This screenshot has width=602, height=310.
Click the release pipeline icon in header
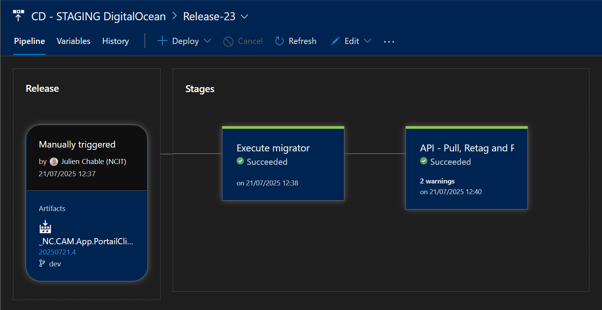tap(18, 16)
